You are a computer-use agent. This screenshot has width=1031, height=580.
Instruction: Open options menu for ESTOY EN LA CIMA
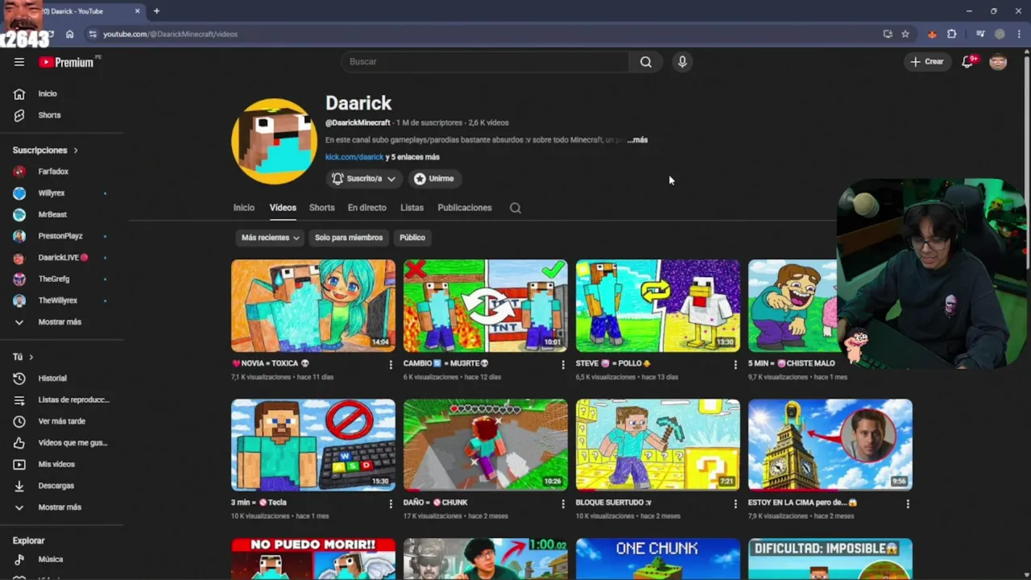[908, 504]
